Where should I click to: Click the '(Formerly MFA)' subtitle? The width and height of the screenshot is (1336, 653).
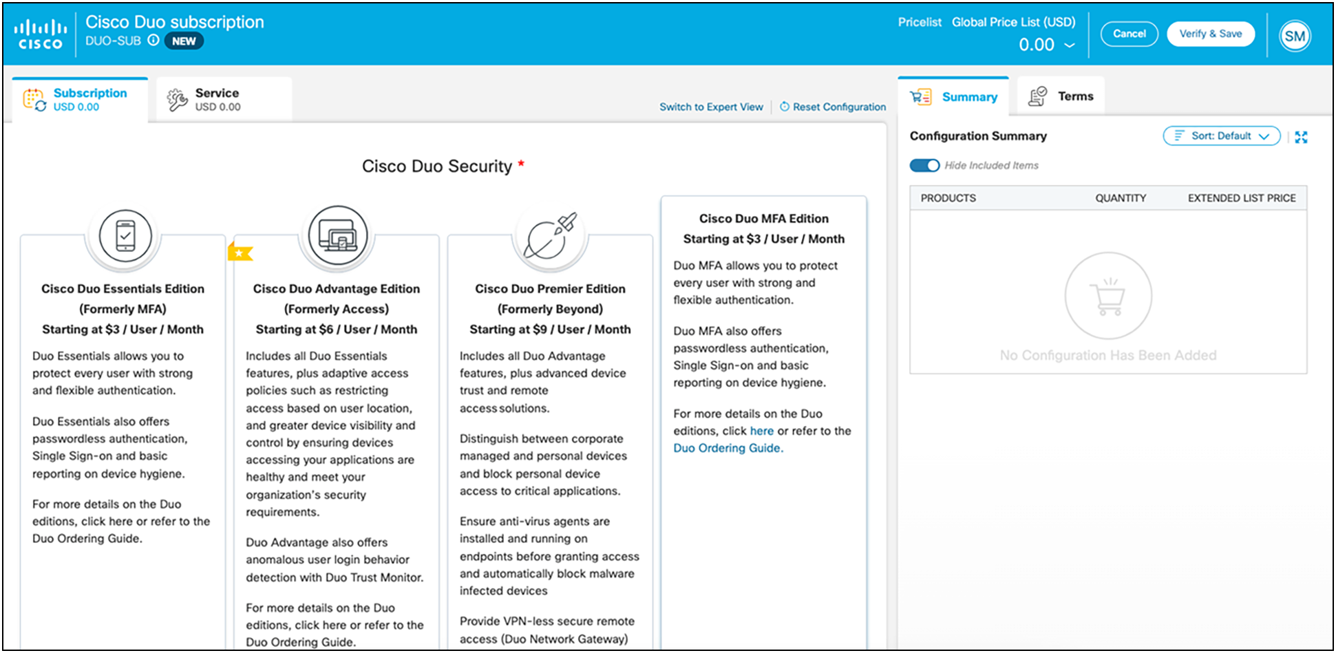(x=123, y=310)
